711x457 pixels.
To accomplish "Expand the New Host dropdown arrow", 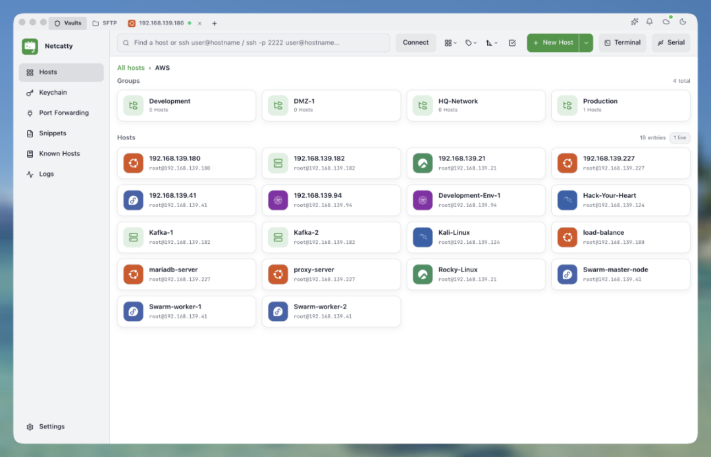I will pyautogui.click(x=587, y=43).
